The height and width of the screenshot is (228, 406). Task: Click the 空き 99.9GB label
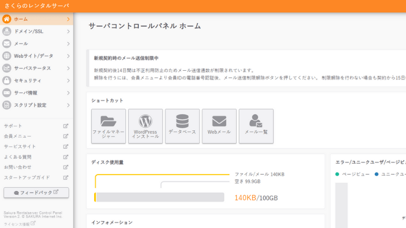pyautogui.click(x=247, y=182)
